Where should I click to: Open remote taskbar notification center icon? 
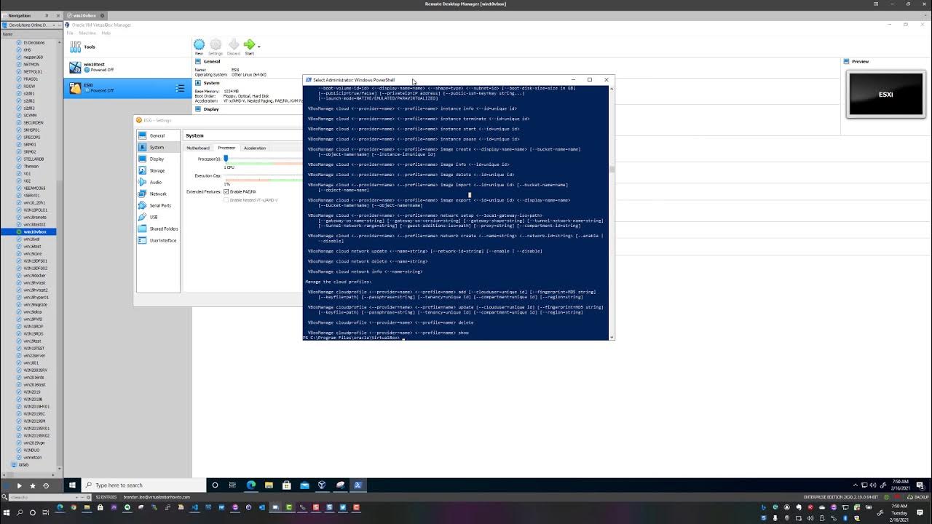click(x=921, y=485)
